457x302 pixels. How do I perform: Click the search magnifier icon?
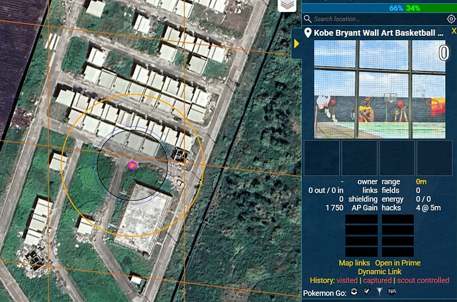tap(307, 19)
